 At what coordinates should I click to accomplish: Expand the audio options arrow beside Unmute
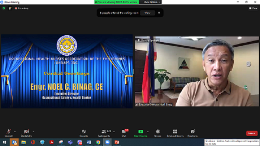tap(15, 132)
